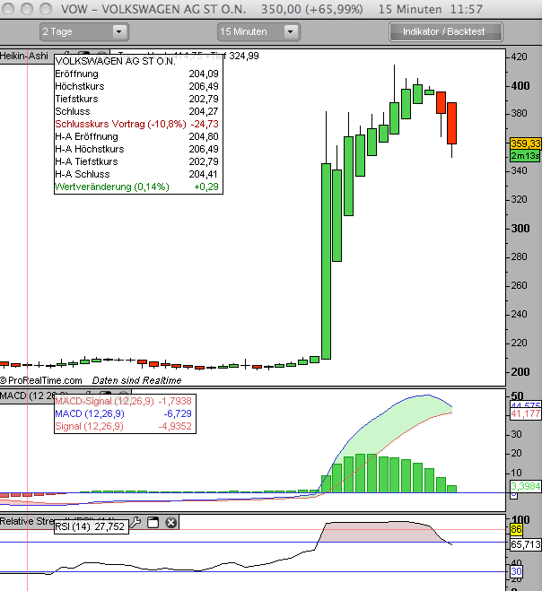The width and height of the screenshot is (542, 591).
Task: Click the 'H-A Schluss 204,41' row
Action: [136, 174]
